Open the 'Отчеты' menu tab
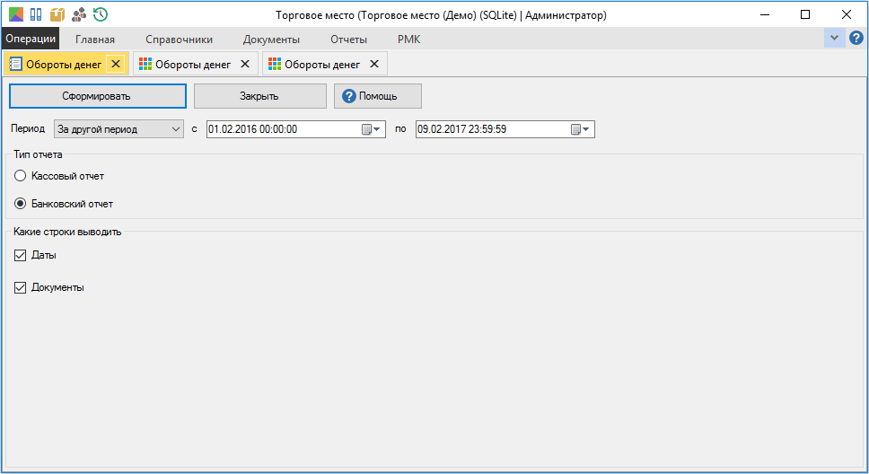This screenshot has height=474, width=869. click(x=348, y=39)
